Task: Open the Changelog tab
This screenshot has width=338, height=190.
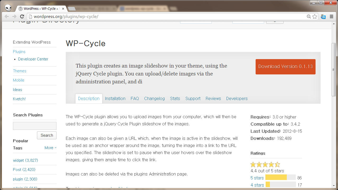Action: pyautogui.click(x=154, y=98)
